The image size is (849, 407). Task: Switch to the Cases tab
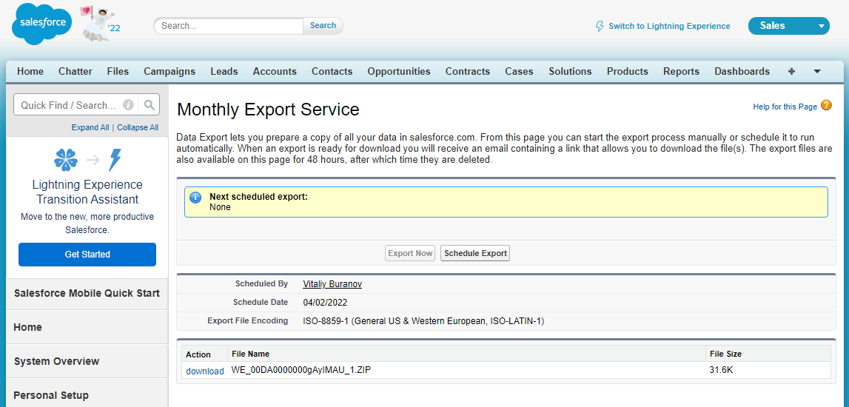pos(520,72)
